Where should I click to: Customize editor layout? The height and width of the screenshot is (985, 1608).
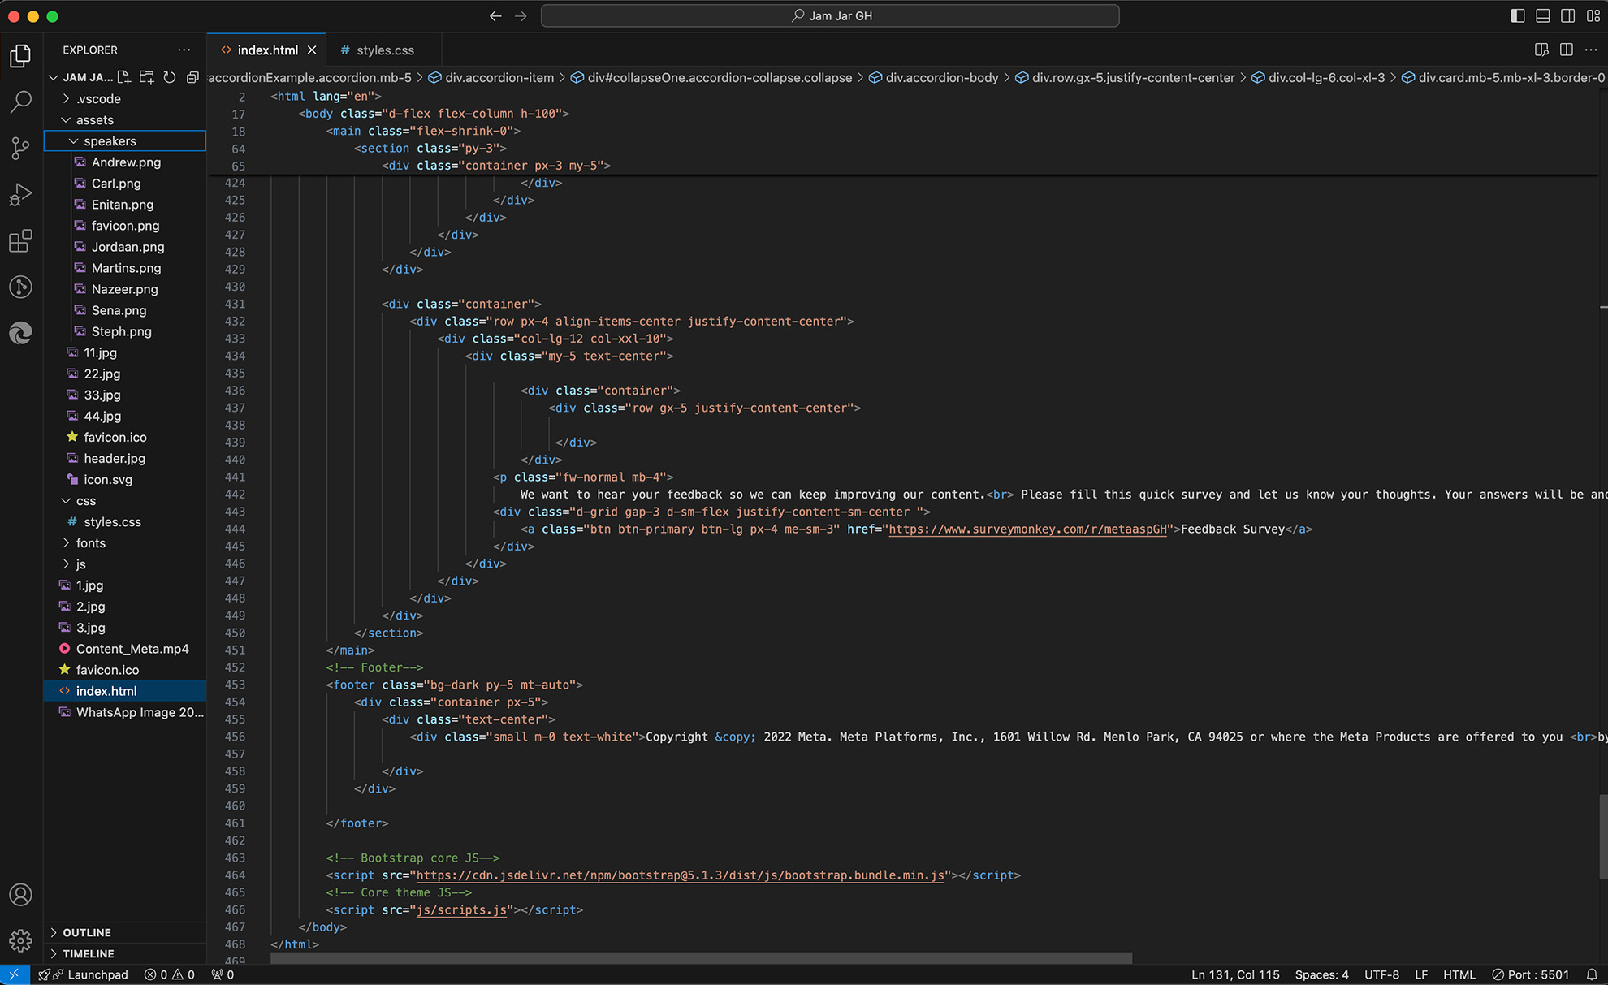(1593, 15)
